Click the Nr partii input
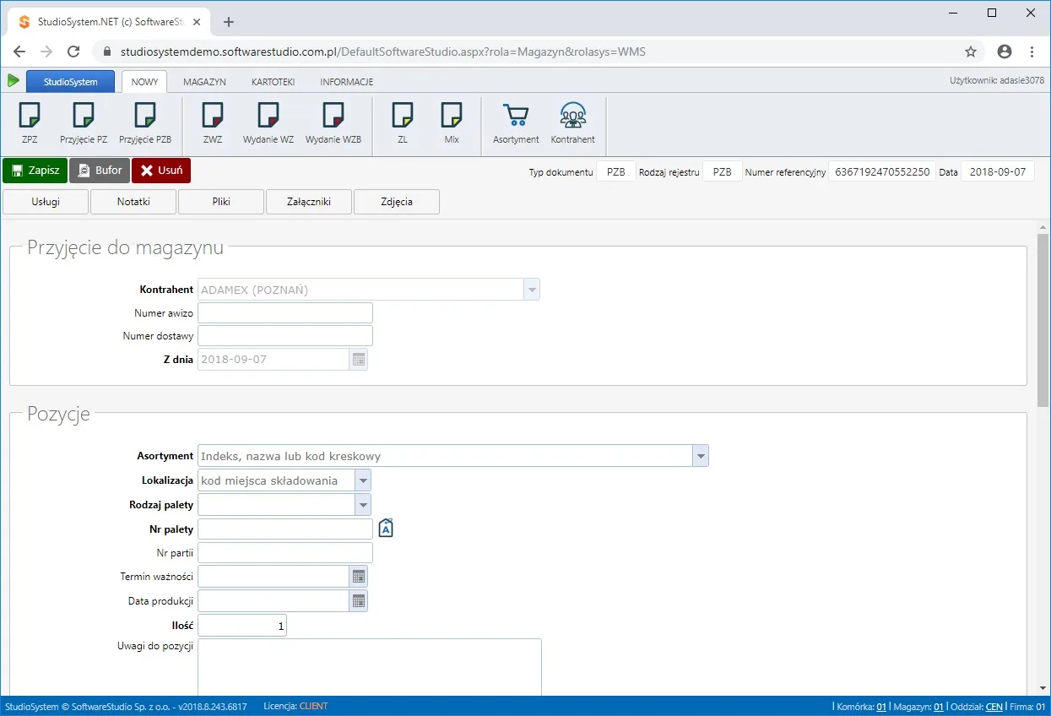 (x=285, y=553)
